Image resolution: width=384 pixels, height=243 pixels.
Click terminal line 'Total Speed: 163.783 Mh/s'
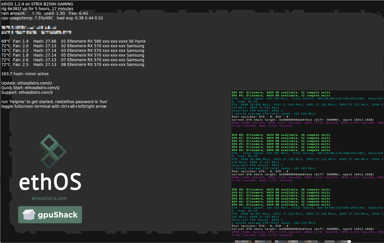click(x=308, y=98)
